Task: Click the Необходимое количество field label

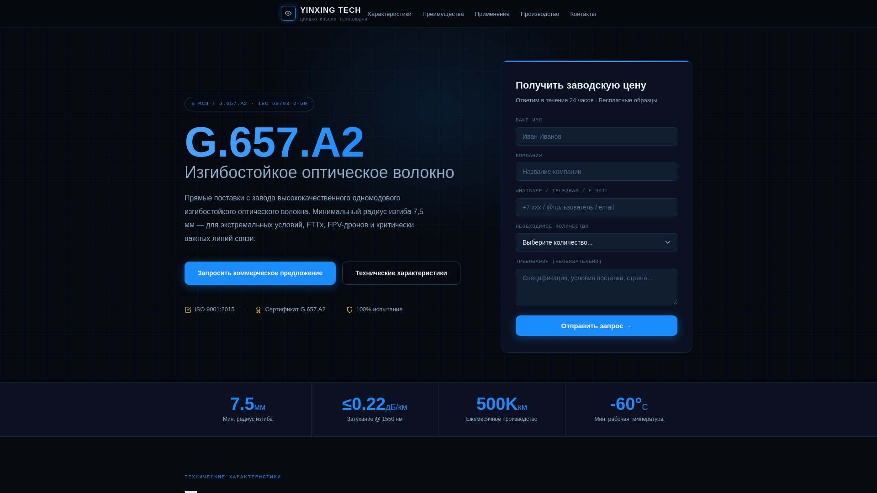Action: click(552, 226)
